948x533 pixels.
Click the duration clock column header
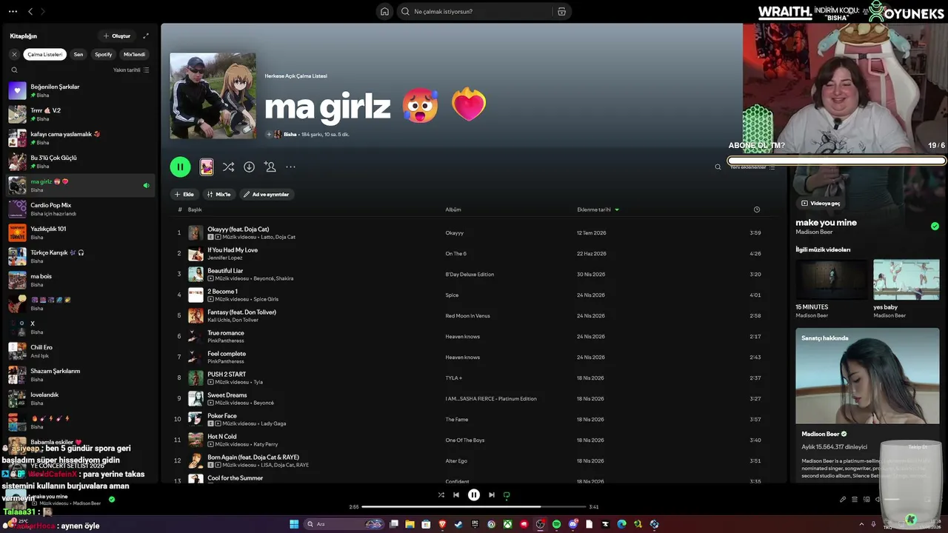pos(756,209)
